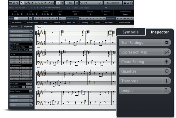Switch to Symbols tab in left panel
The width and height of the screenshot is (176, 118).
pyautogui.click(x=15, y=26)
